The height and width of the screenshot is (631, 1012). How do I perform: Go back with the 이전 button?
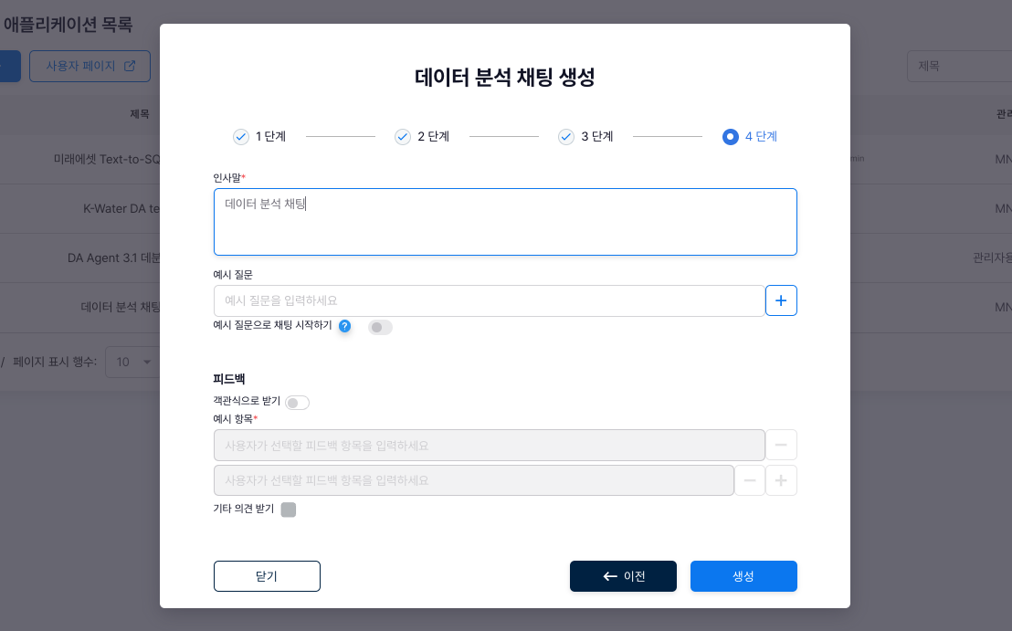(x=623, y=576)
